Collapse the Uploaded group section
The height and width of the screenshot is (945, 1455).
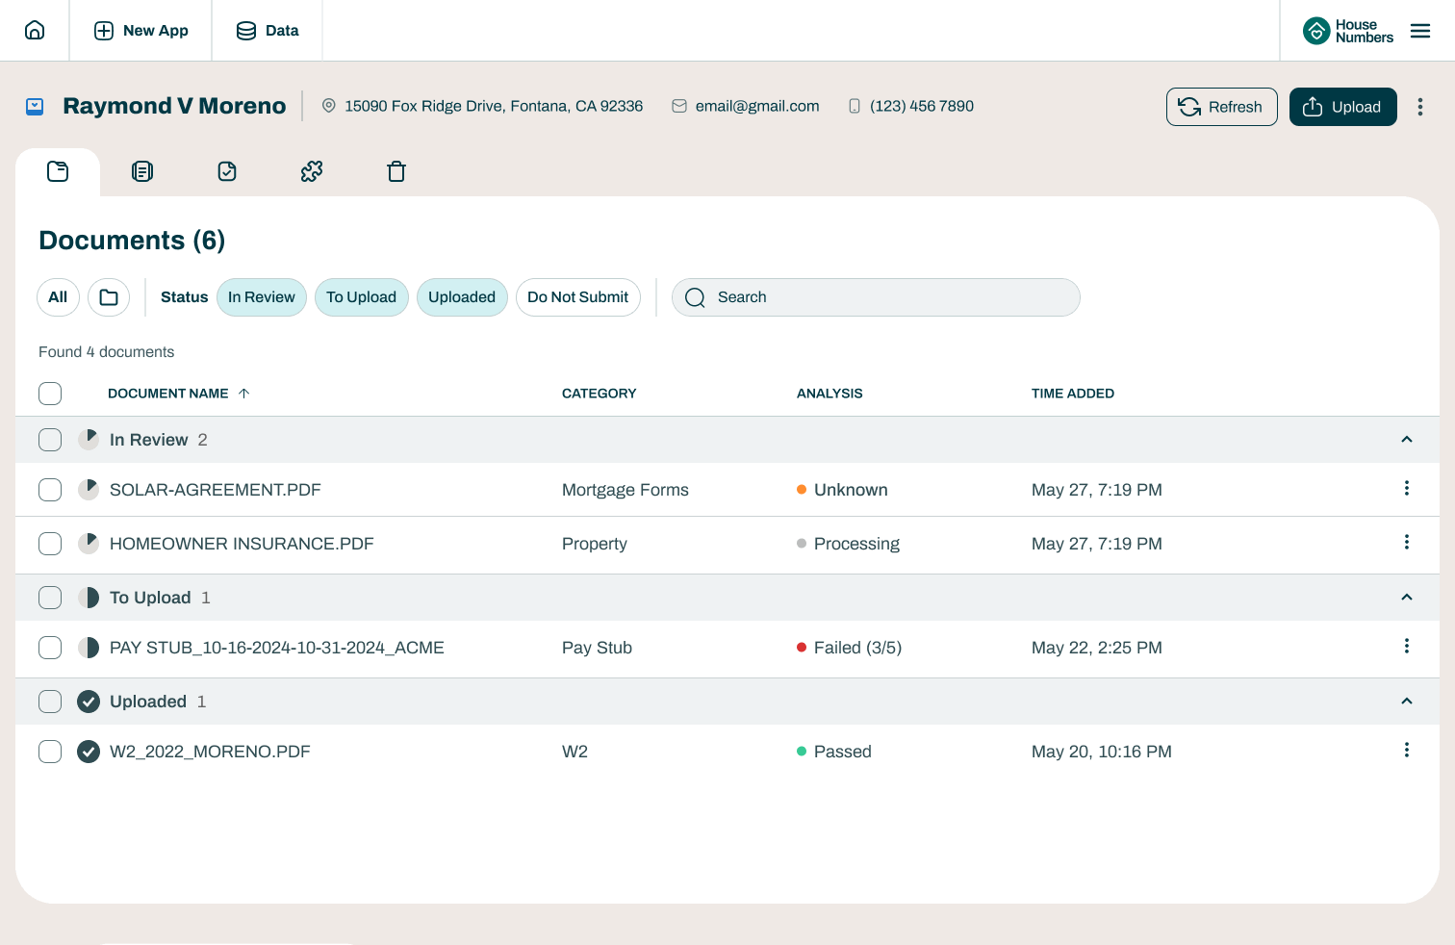coord(1406,702)
